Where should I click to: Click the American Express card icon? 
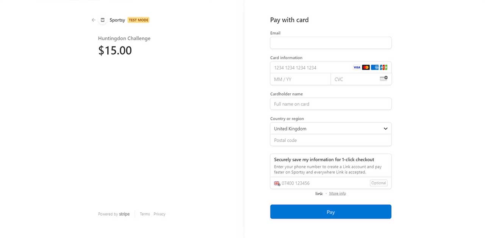pos(375,67)
